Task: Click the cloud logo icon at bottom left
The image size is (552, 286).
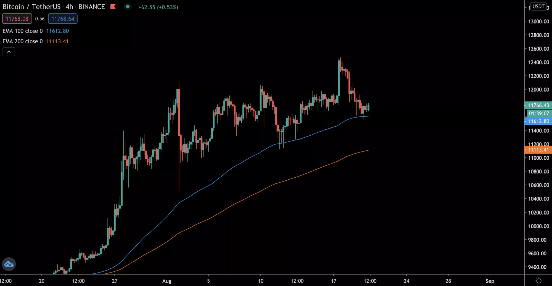Action: pos(9,264)
